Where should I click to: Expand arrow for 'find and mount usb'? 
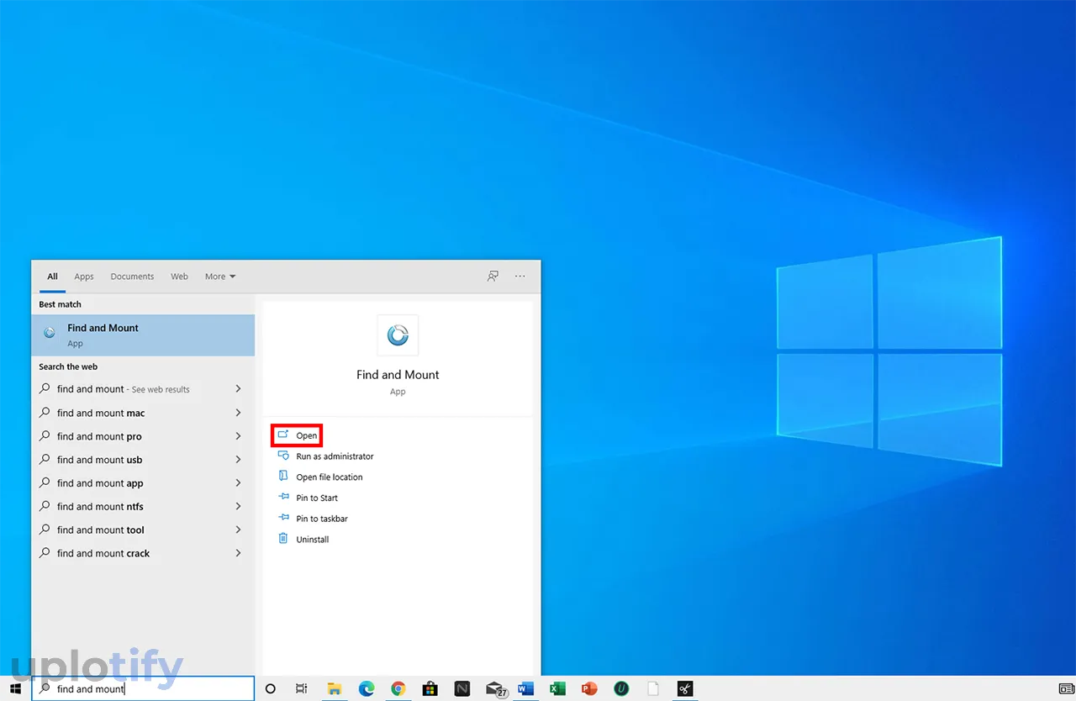pyautogui.click(x=239, y=460)
